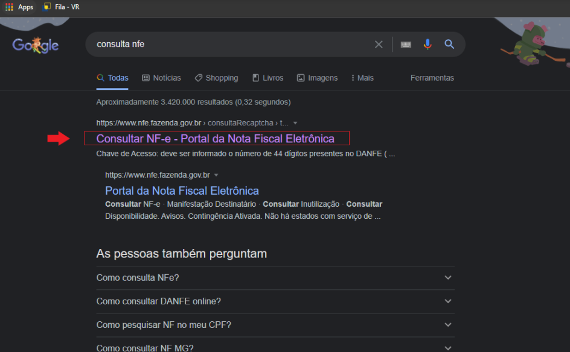Viewport: 570px width, 352px height.
Task: Open the virtual keyboard icon in search box
Action: [x=406, y=44]
